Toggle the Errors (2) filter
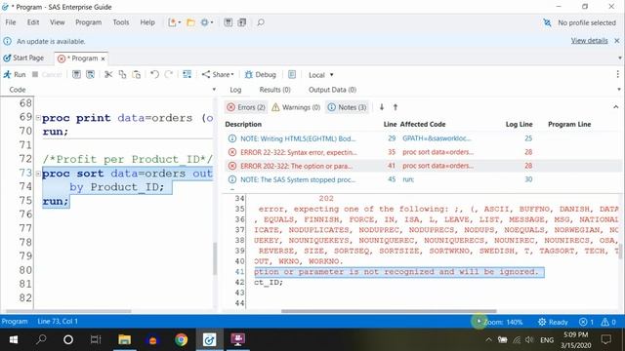Image resolution: width=625 pixels, height=351 pixels. (246, 107)
